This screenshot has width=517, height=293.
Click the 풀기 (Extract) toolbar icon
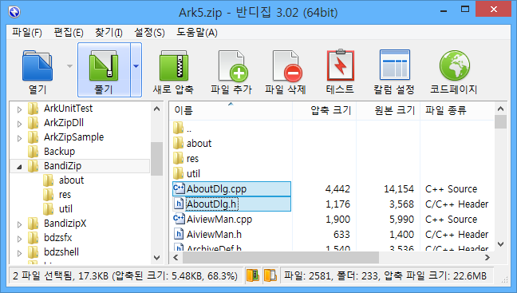[104, 65]
